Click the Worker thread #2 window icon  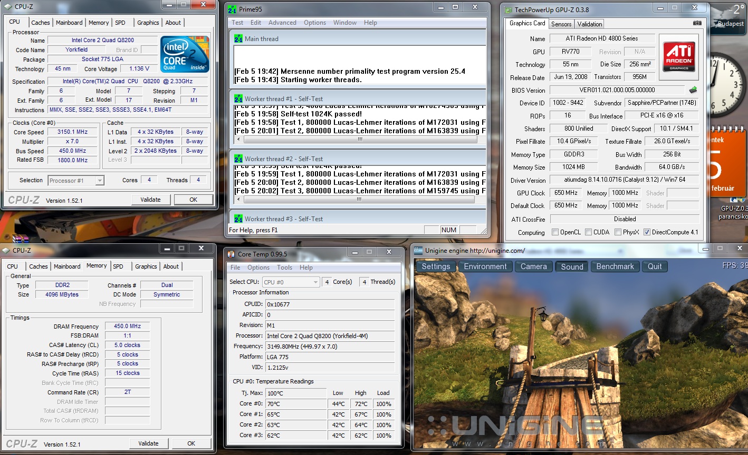tap(238, 159)
